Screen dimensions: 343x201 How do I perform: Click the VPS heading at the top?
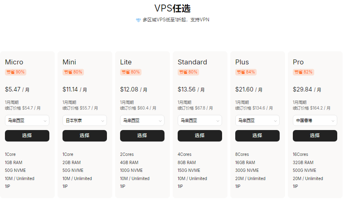172,9
